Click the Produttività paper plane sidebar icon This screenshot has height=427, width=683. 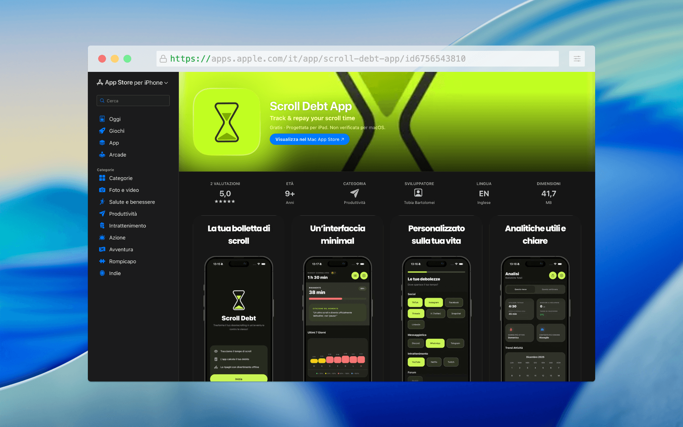(x=102, y=213)
